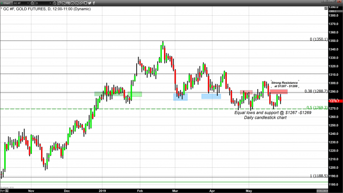
Task: Select the 0.38 (1288.7) Fibonacci label
Action: (316, 91)
